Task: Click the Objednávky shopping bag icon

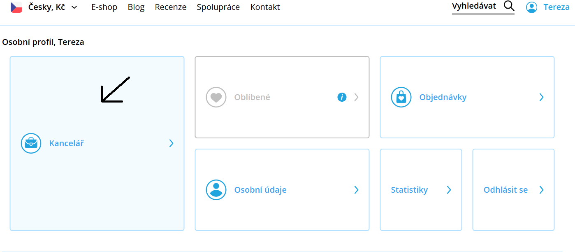Action: (401, 97)
